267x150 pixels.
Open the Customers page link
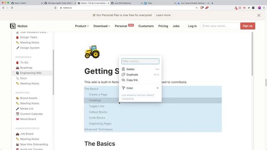(x=146, y=26)
